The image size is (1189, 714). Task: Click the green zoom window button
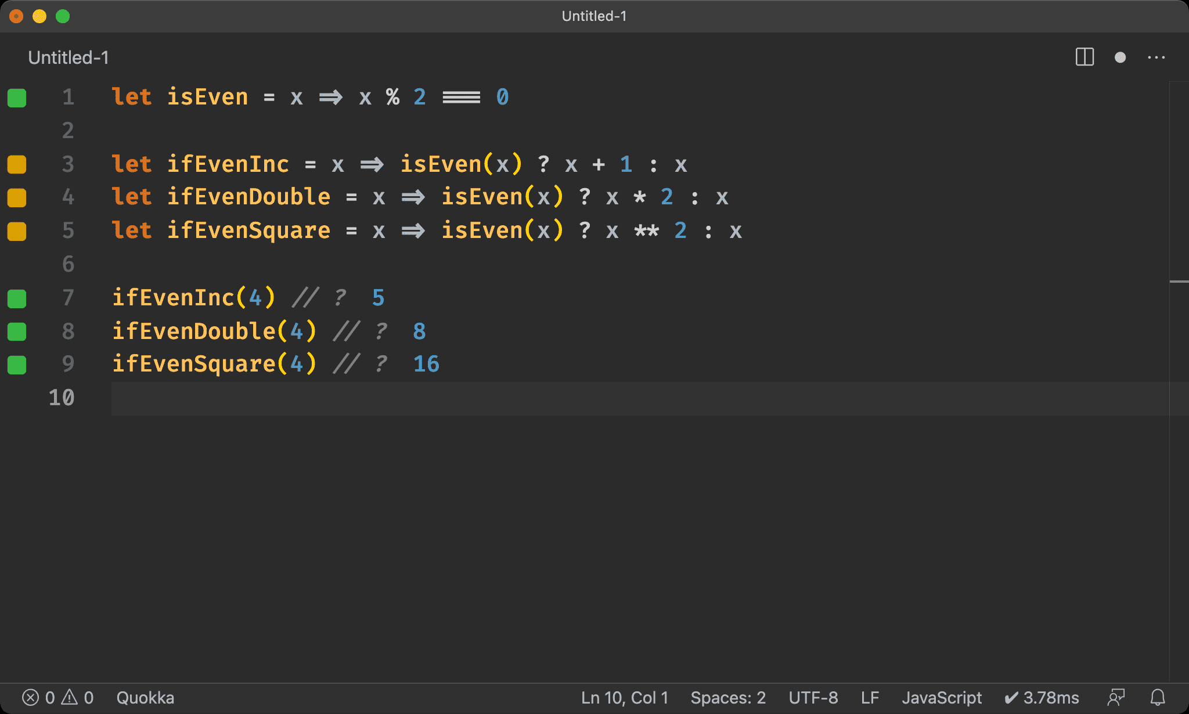[x=63, y=16]
